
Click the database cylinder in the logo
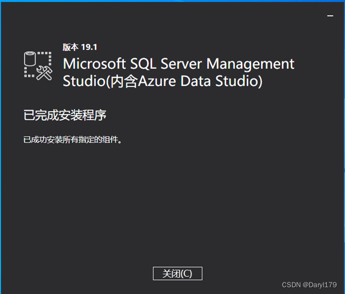click(30, 58)
